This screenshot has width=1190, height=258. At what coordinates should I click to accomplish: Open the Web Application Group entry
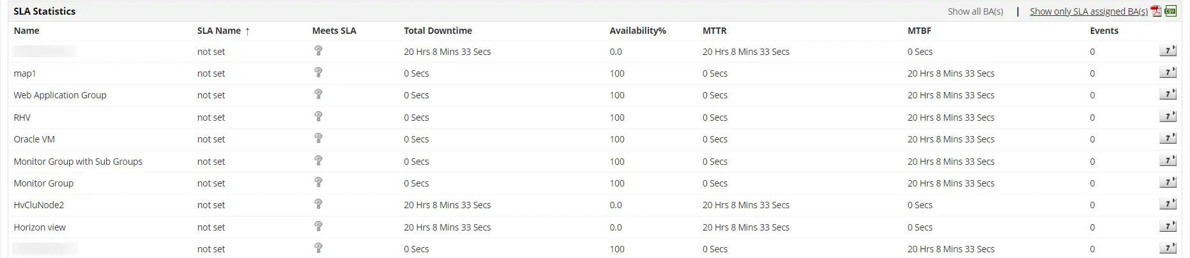click(60, 95)
